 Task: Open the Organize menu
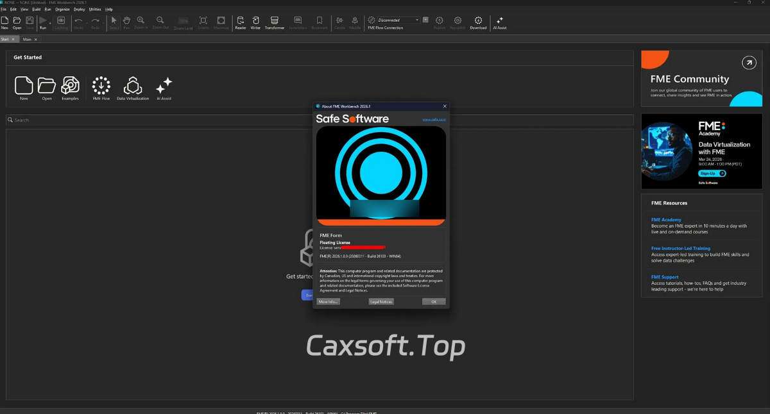click(62, 10)
